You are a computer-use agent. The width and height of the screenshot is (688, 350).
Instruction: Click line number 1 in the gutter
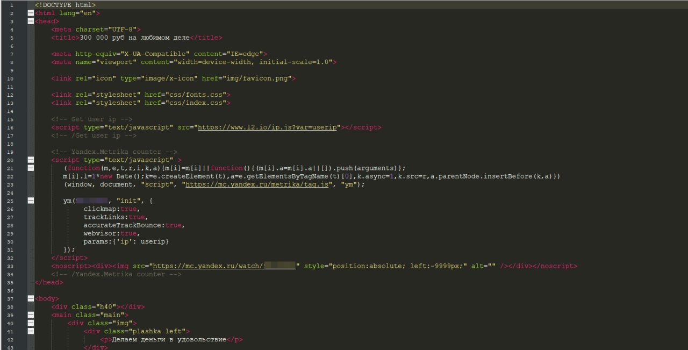11,5
